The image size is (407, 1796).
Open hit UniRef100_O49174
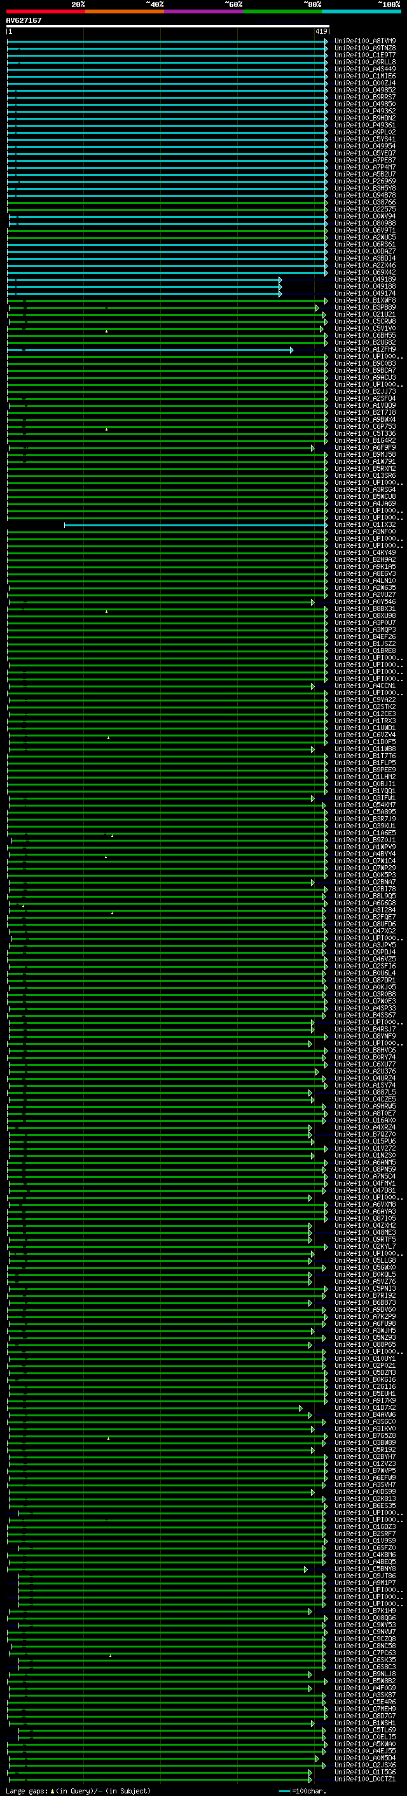(x=365, y=293)
